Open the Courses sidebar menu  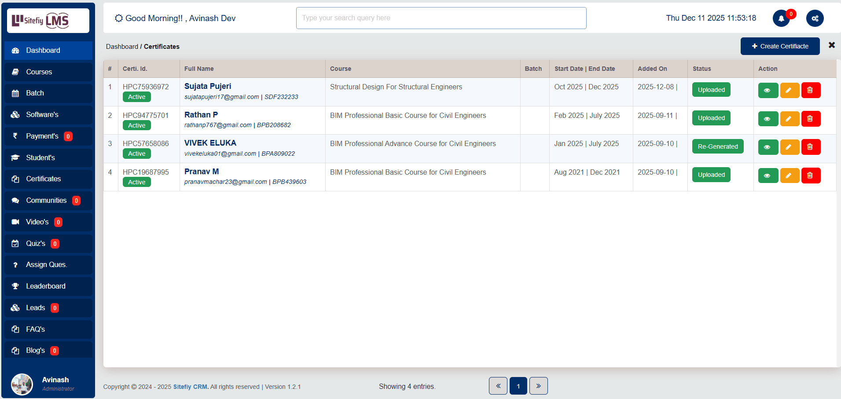click(x=39, y=72)
